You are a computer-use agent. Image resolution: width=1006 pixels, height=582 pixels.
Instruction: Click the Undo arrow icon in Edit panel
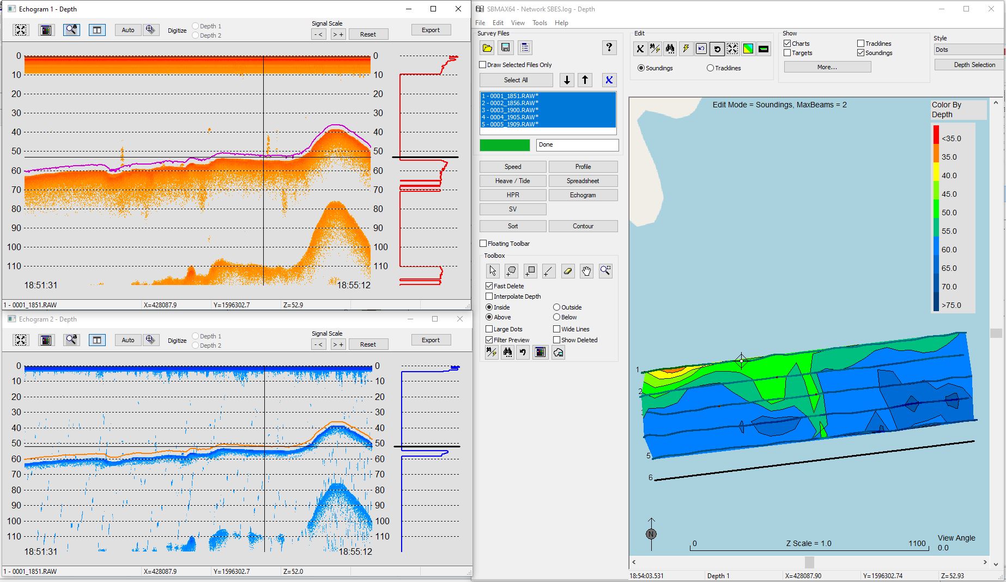pyautogui.click(x=701, y=48)
